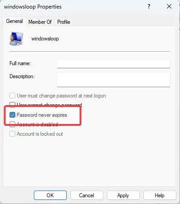Tick the Account is disabled checkbox
The height and width of the screenshot is (204, 180).
(12, 124)
